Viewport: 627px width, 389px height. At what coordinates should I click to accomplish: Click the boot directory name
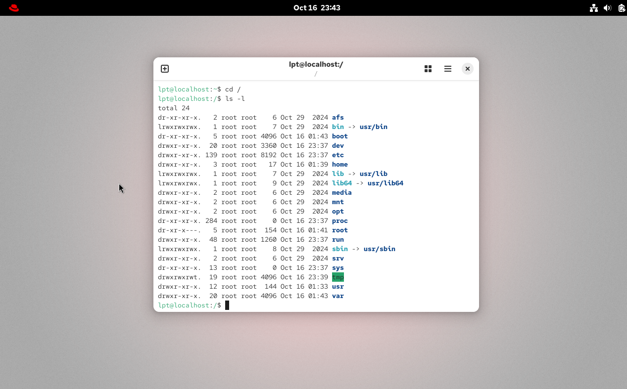pos(340,136)
